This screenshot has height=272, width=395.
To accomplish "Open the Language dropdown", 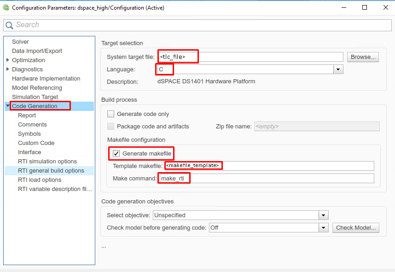I will 338,69.
